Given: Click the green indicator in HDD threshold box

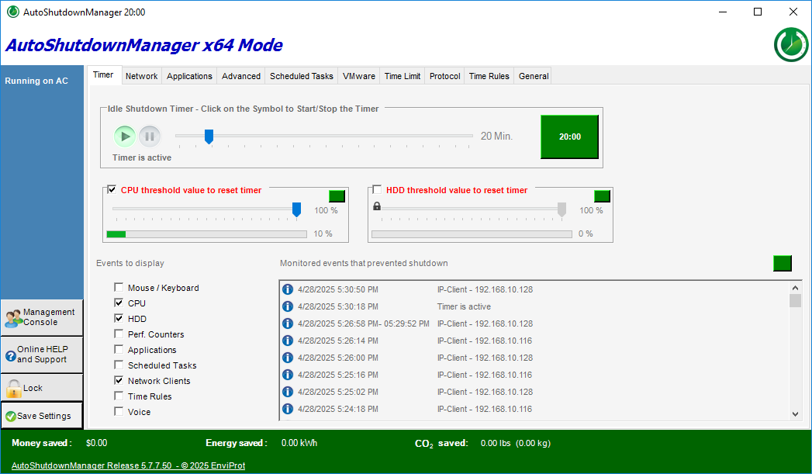Looking at the screenshot, I should [602, 196].
